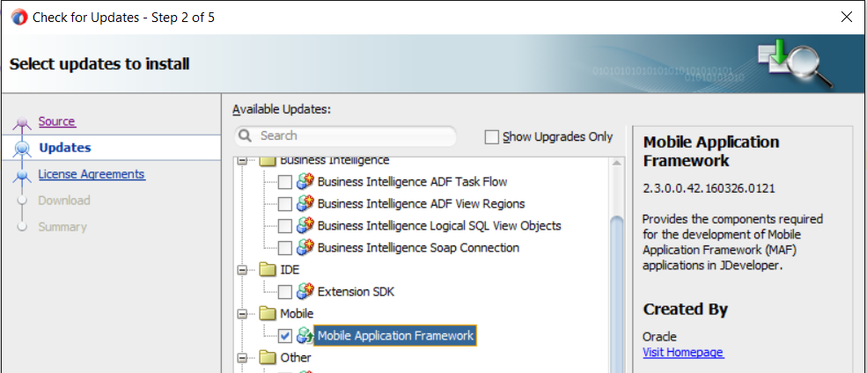
Task: Click the IDE folder icon
Action: (x=268, y=270)
